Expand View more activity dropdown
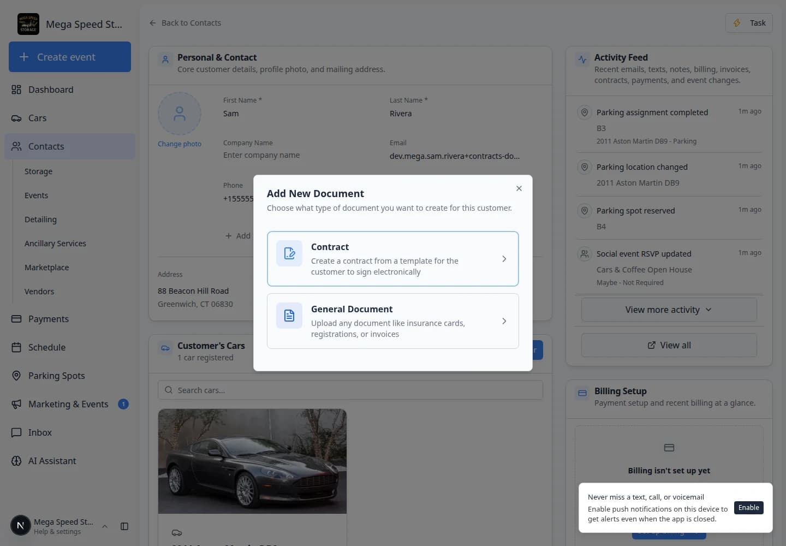786x546 pixels. (x=669, y=310)
